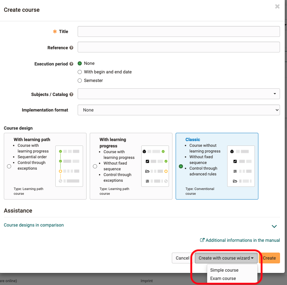Open the Subjects / Catalog selector
Image resolution: width=287 pixels, height=285 pixels.
pos(178,94)
